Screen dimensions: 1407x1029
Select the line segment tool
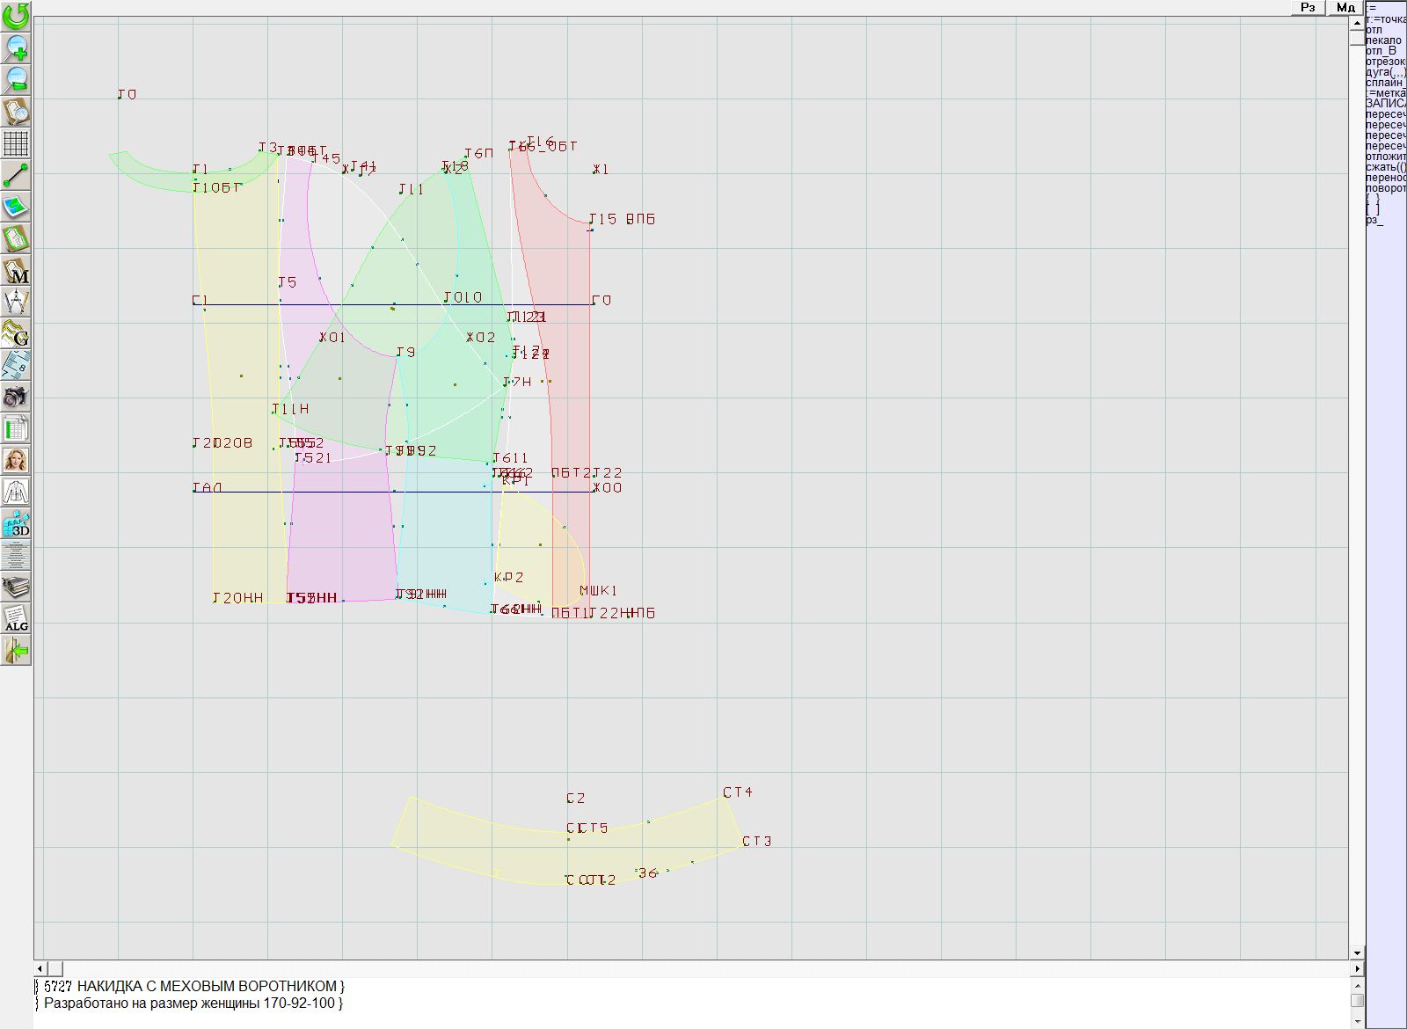[x=16, y=175]
